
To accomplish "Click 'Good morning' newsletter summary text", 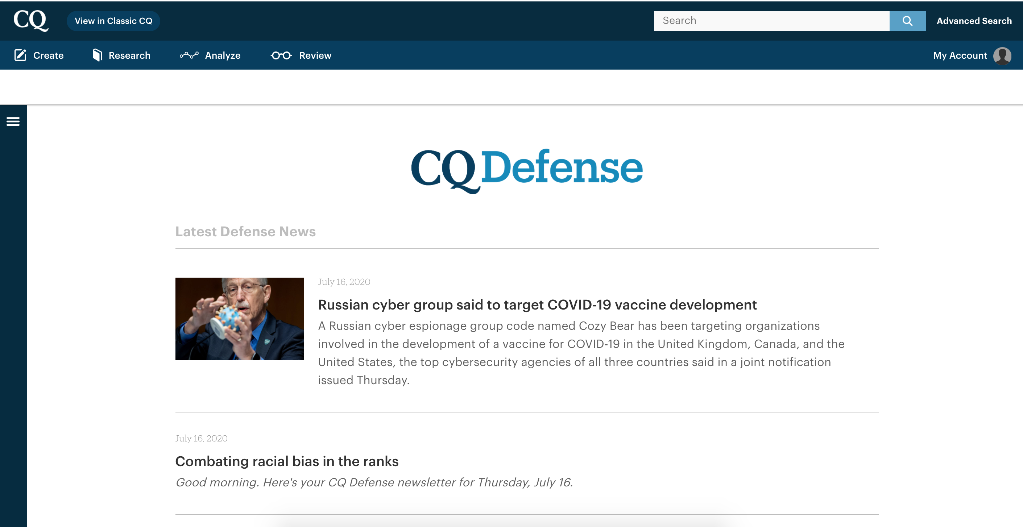I will [x=374, y=482].
